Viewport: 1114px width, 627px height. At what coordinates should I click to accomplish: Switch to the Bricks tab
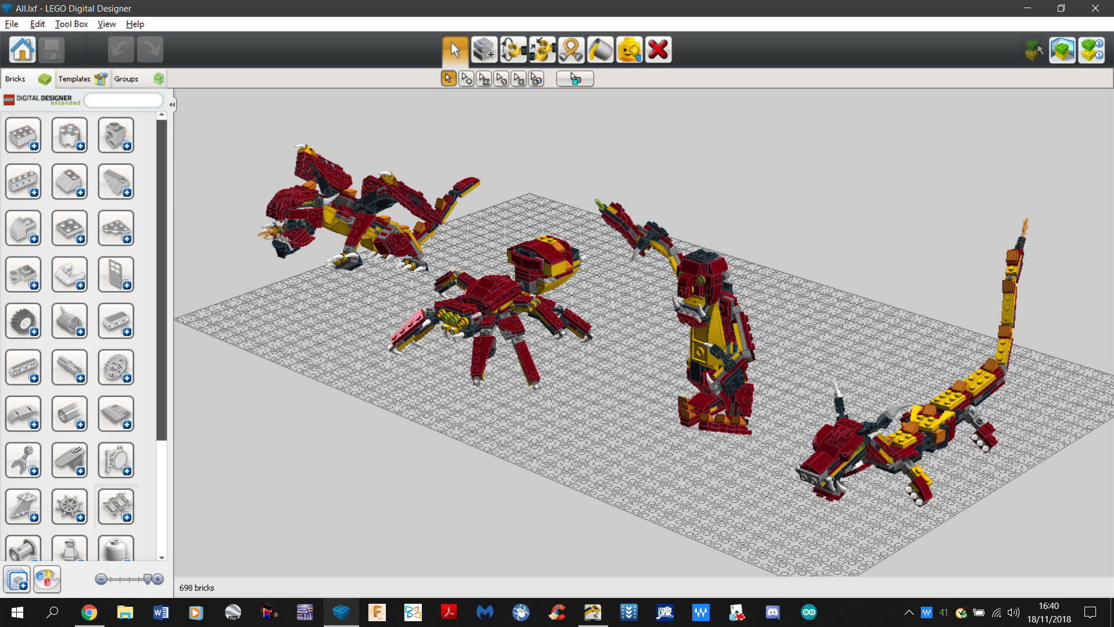pos(27,79)
